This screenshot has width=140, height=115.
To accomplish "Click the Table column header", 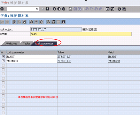I will tap(83, 52).
